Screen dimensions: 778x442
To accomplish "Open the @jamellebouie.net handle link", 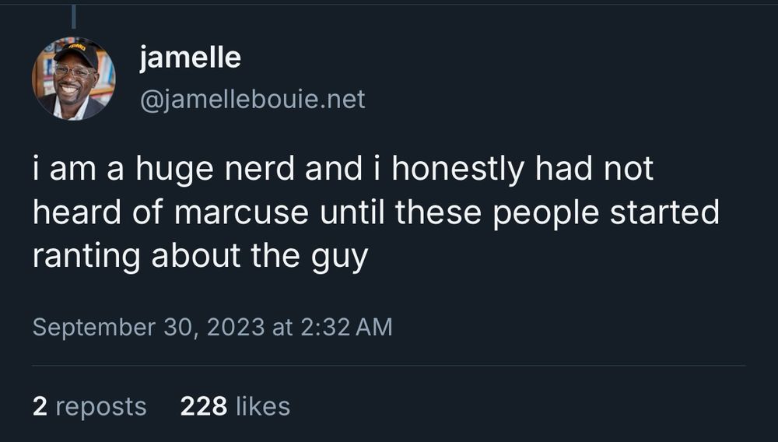I will [x=252, y=100].
